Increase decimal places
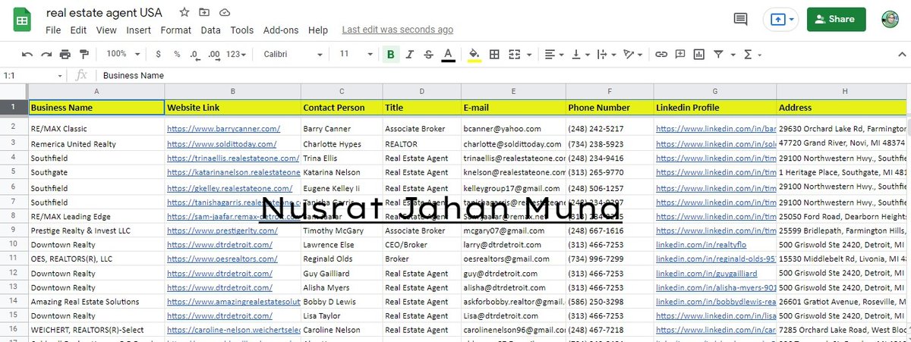Screen dimensions: 911x342 pyautogui.click(x=214, y=55)
